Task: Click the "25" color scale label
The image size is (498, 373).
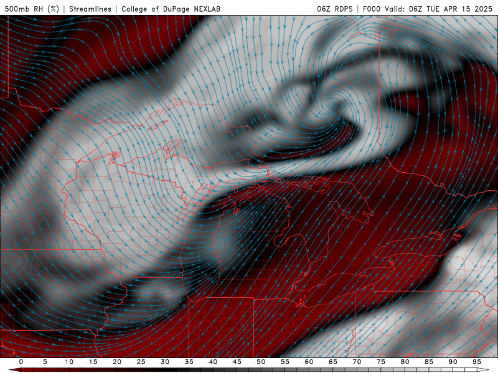Action: [141, 362]
